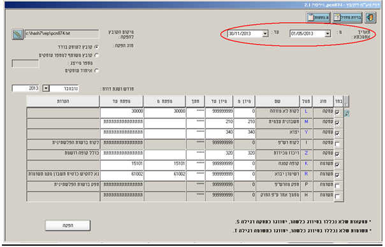Click the חתך column header
Screen dimensions: 385x247
click(x=196, y=101)
